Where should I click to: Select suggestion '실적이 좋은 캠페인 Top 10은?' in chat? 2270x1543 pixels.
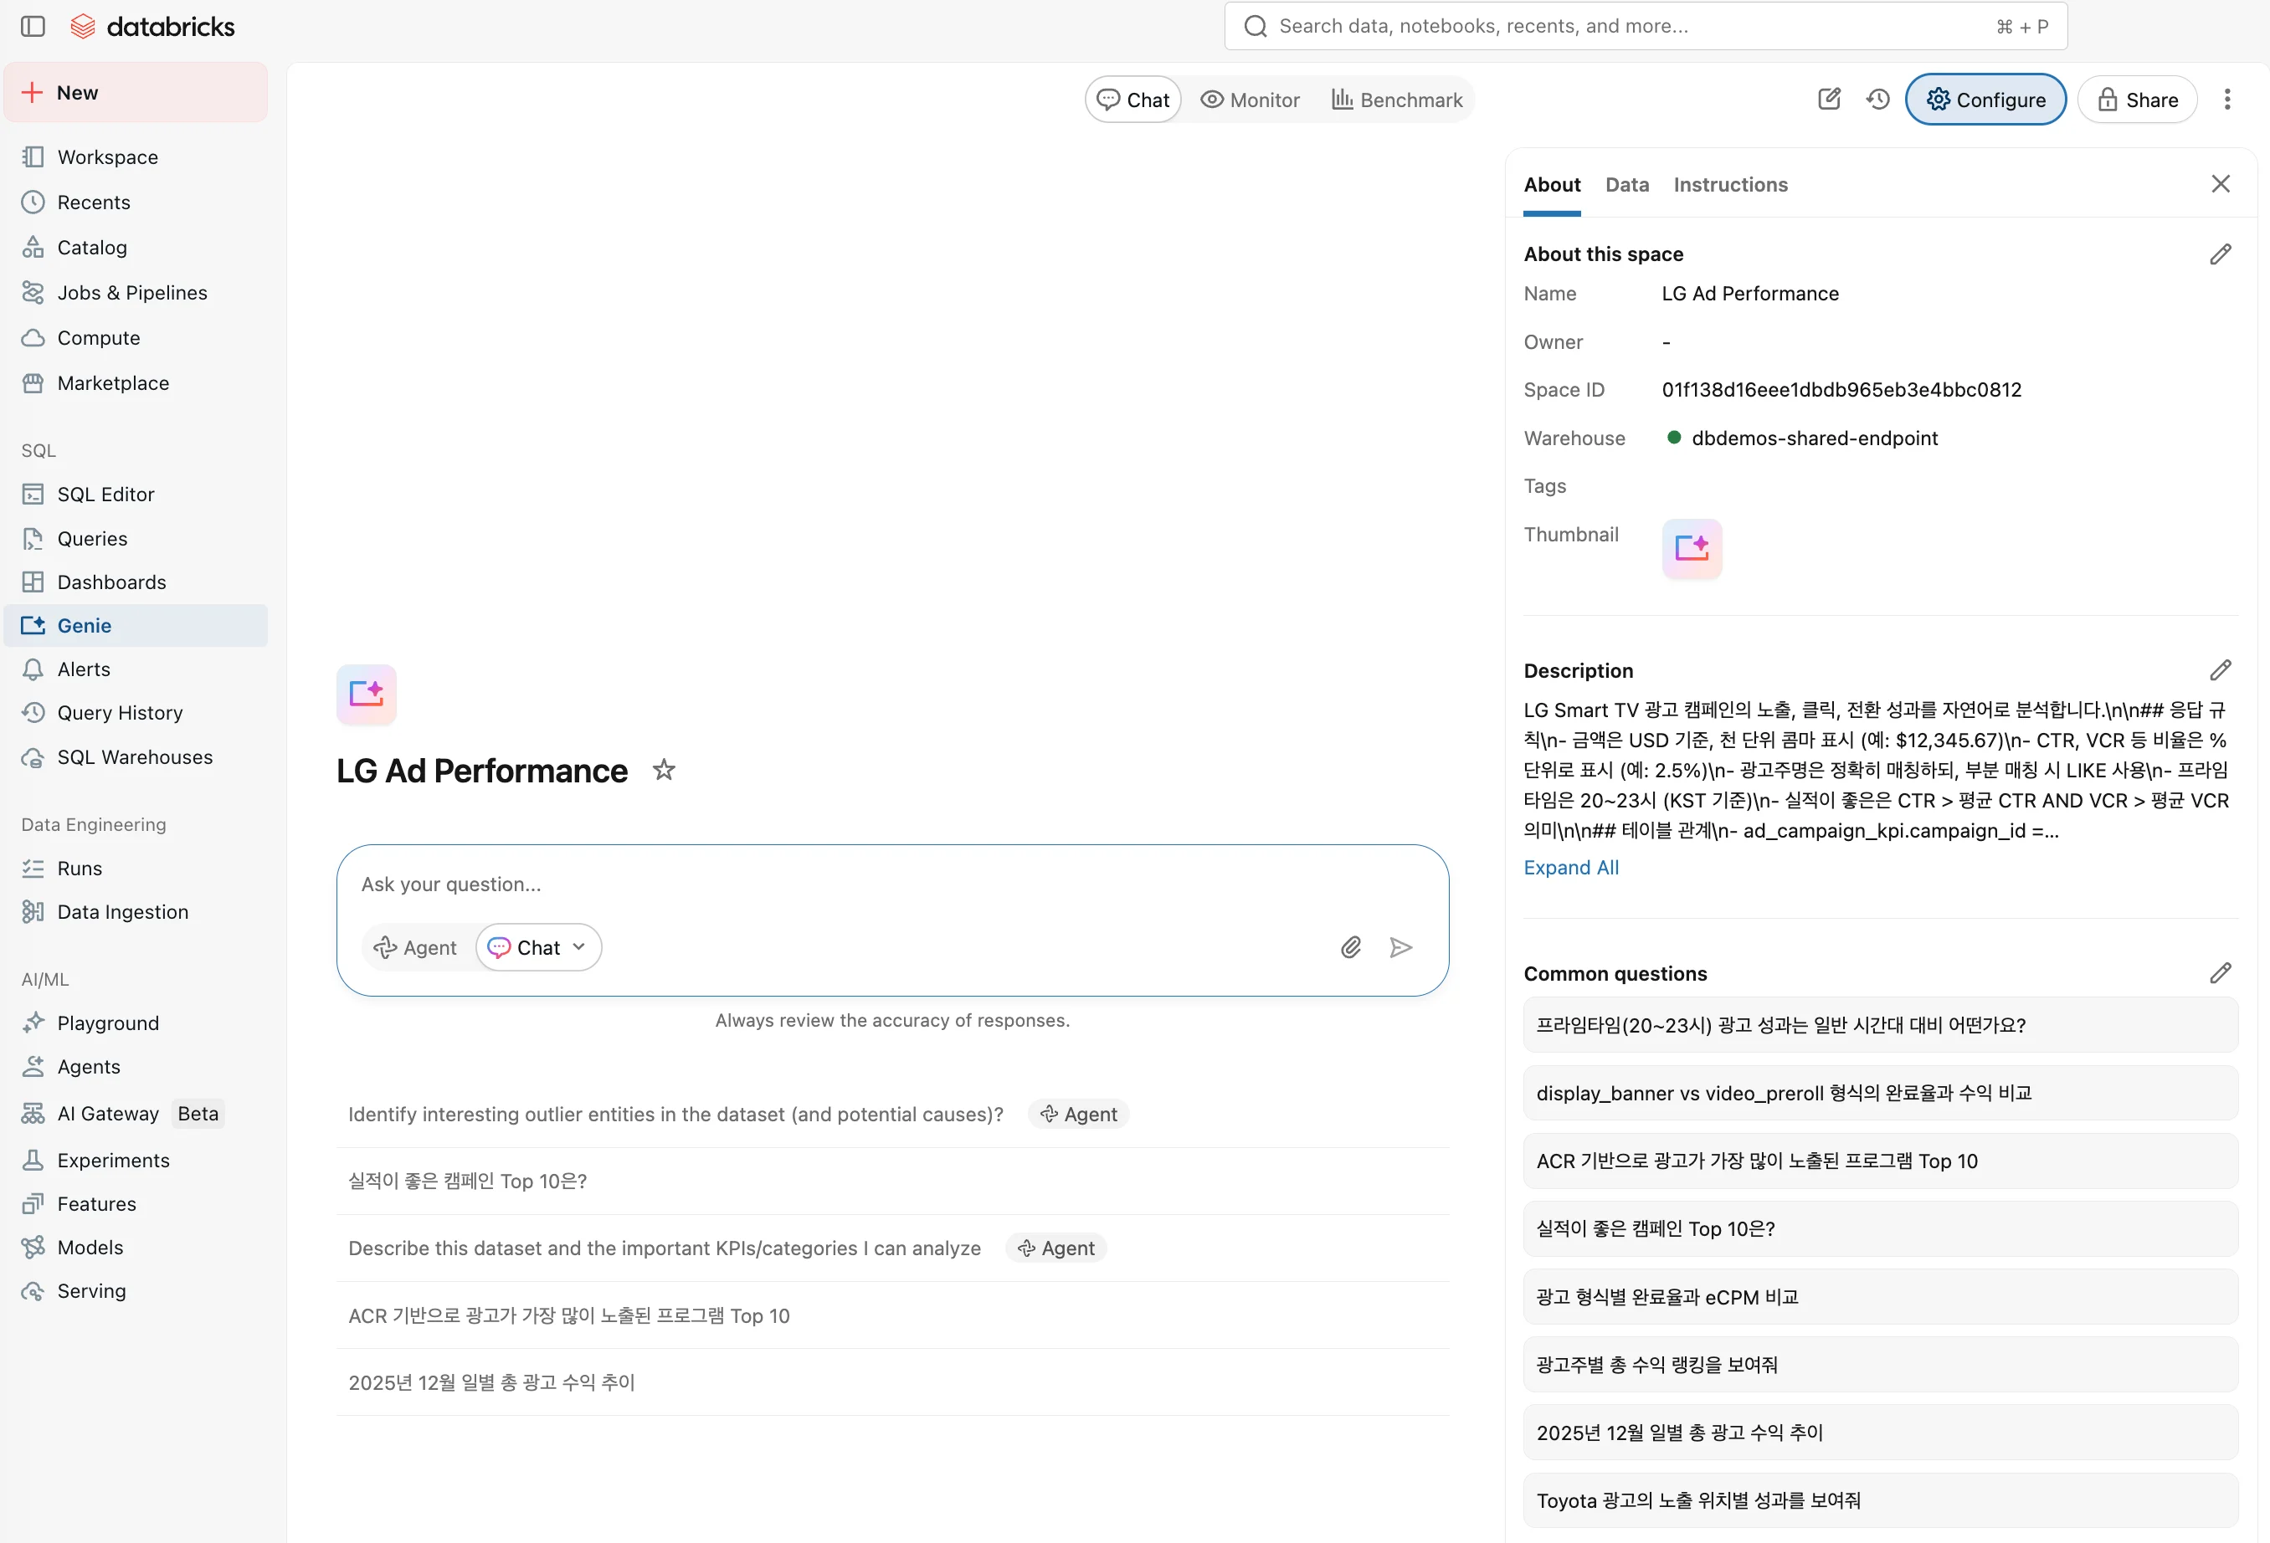click(891, 1181)
